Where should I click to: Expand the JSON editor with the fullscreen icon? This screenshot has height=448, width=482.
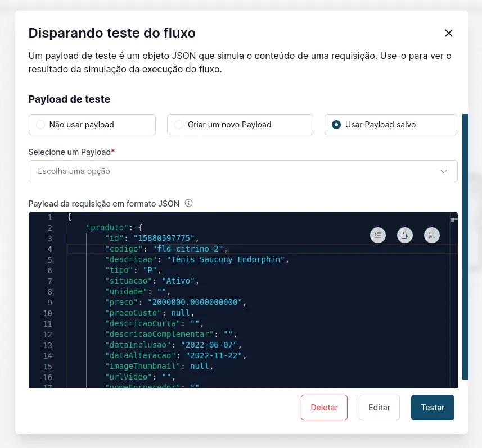coord(432,235)
